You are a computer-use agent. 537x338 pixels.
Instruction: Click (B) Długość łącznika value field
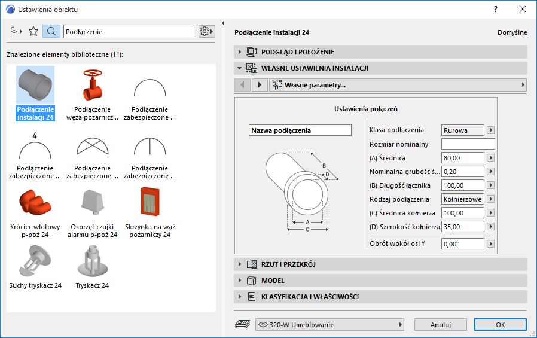click(463, 185)
